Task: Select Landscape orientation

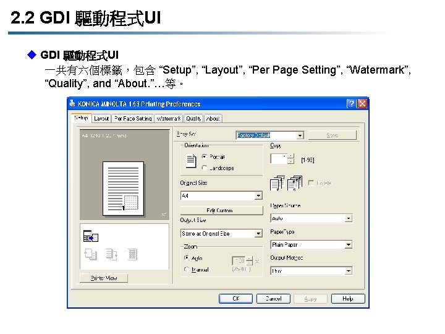Action: point(204,168)
